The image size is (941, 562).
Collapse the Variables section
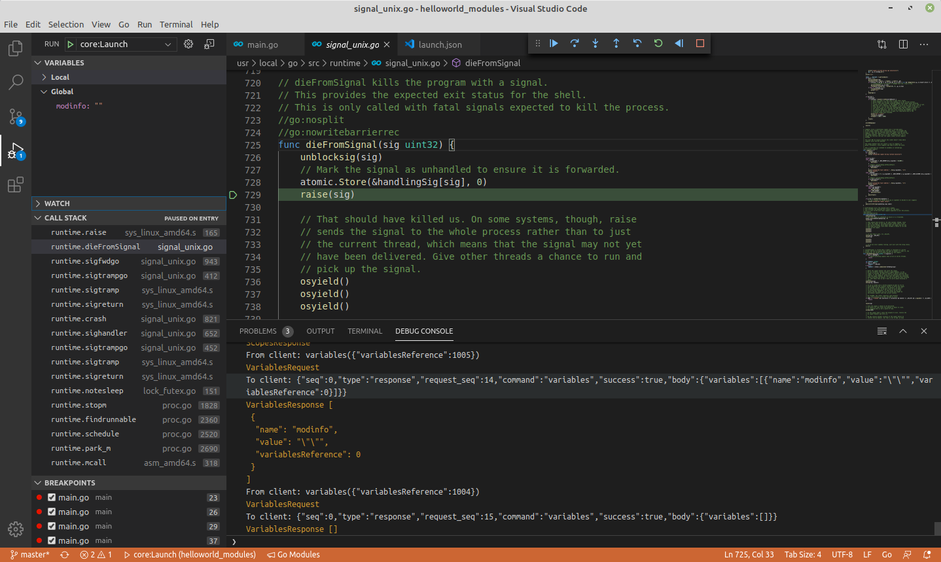coord(129,63)
